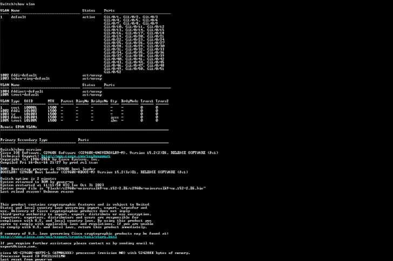The width and height of the screenshot is (393, 261).
Task: Click the 'This product contains cryptographic features' line
Action: click(75, 204)
